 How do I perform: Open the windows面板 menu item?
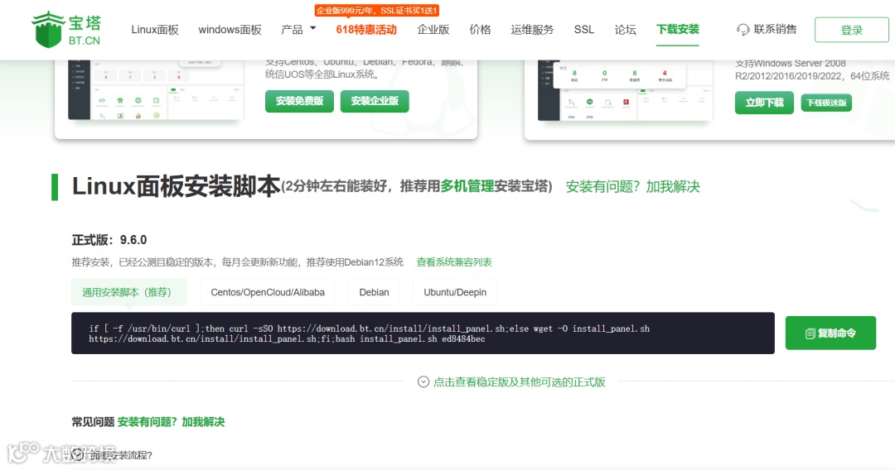[x=230, y=30]
